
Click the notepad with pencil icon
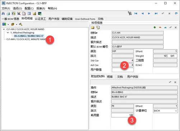point(34,14)
